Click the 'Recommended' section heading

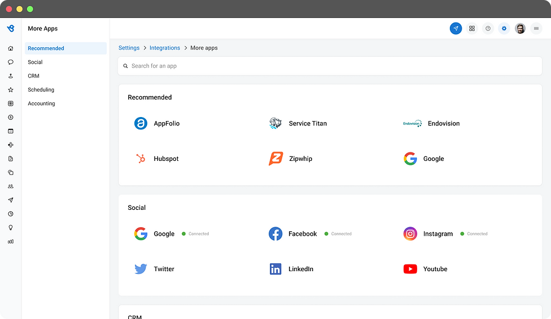[150, 97]
